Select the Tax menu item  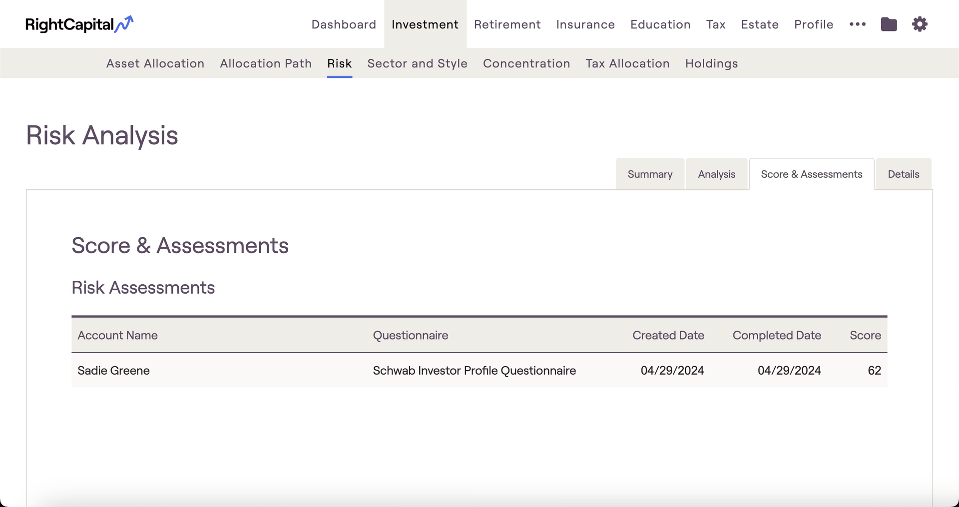(715, 24)
